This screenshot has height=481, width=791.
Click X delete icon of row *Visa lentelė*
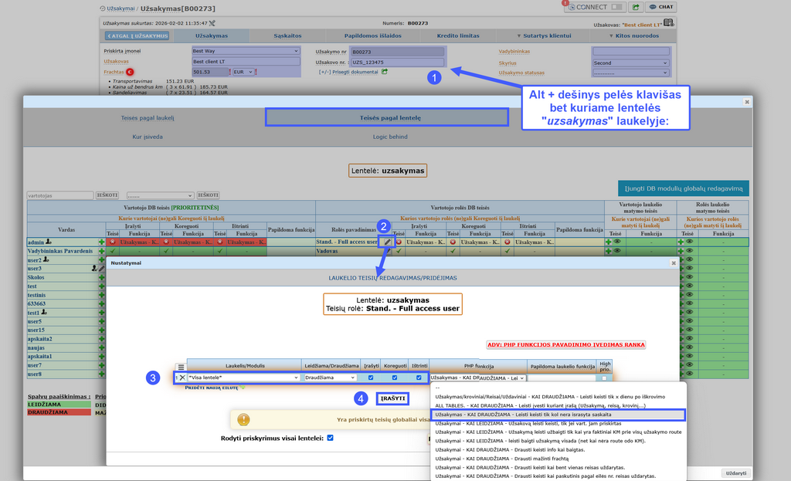(182, 378)
